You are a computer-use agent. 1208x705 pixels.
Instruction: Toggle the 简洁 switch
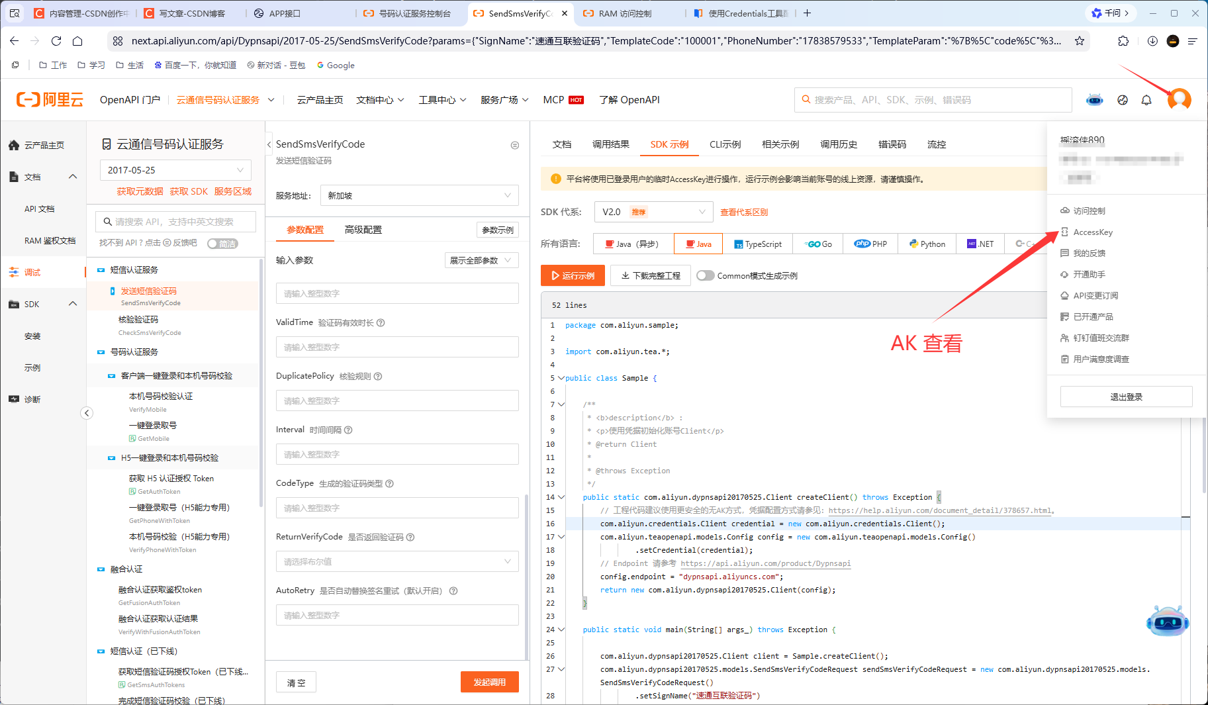coord(222,244)
